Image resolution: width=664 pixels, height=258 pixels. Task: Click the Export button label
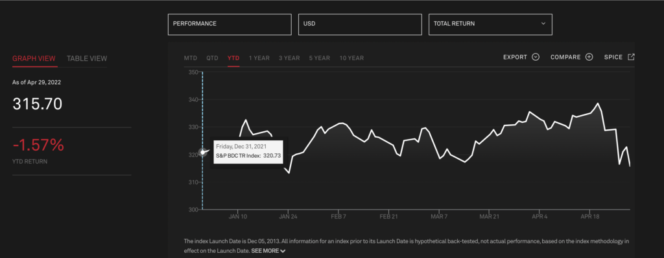click(x=515, y=58)
